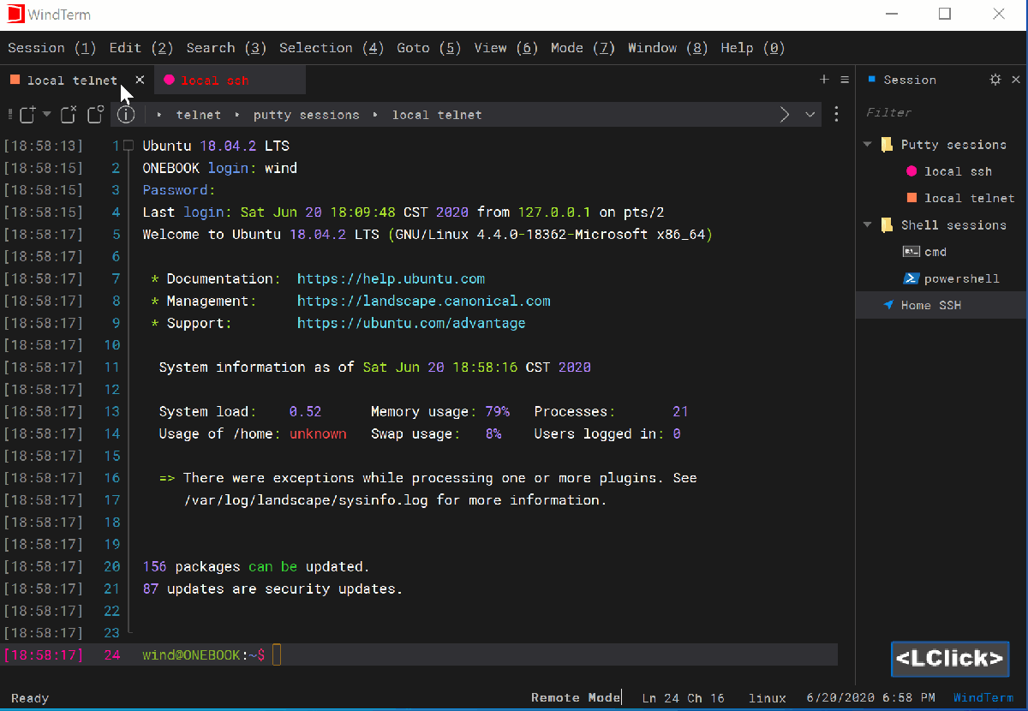Screen dimensions: 1028x711
Task: Collapse the line 1 fold marker
Action: coord(128,146)
